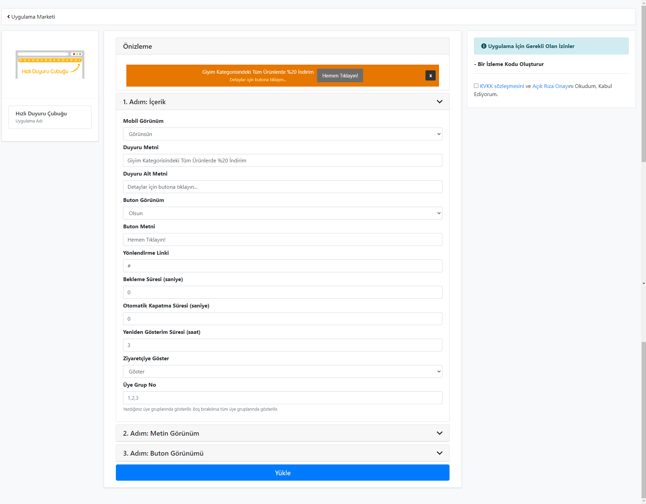Screen dimensions: 646x504
Task: Click the back chevron icon beside Uygulama Marketi
Action: (x=8, y=17)
